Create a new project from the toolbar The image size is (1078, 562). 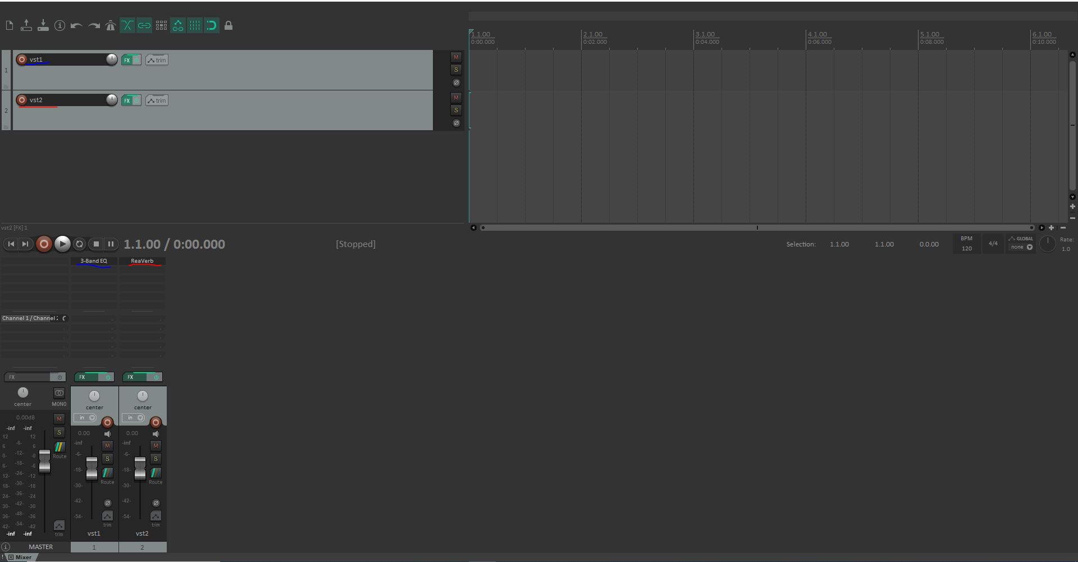click(x=10, y=25)
